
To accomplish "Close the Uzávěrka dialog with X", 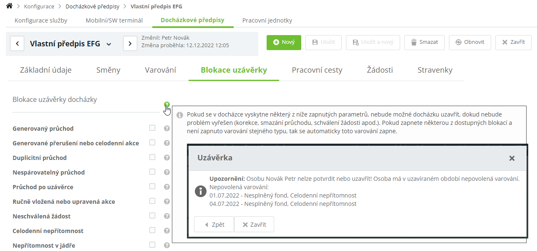I will coord(512,158).
